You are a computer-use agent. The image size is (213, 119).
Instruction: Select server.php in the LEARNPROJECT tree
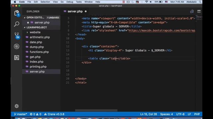tap(41, 71)
